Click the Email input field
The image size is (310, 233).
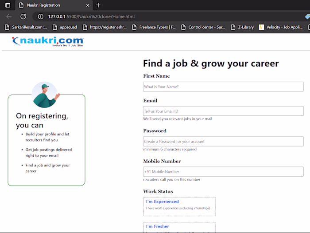tap(223, 111)
